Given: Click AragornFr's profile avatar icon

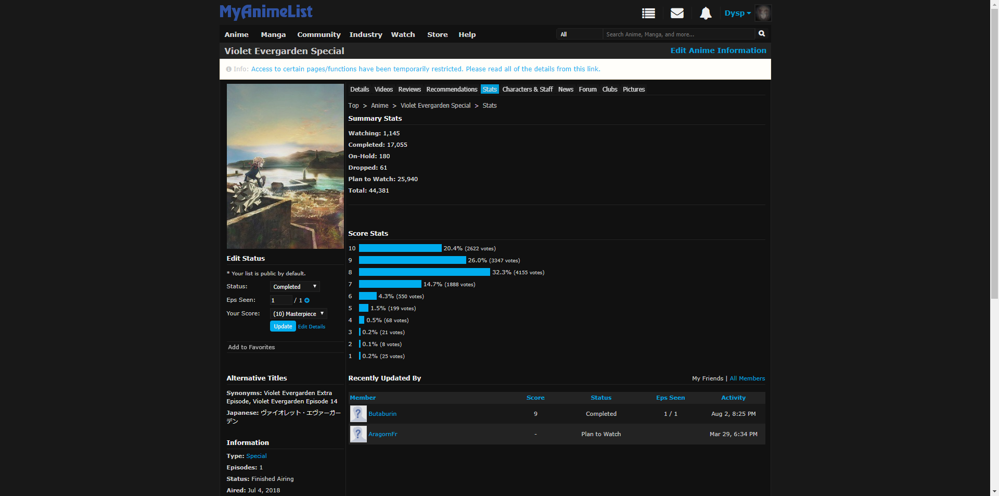Looking at the screenshot, I should 358,434.
